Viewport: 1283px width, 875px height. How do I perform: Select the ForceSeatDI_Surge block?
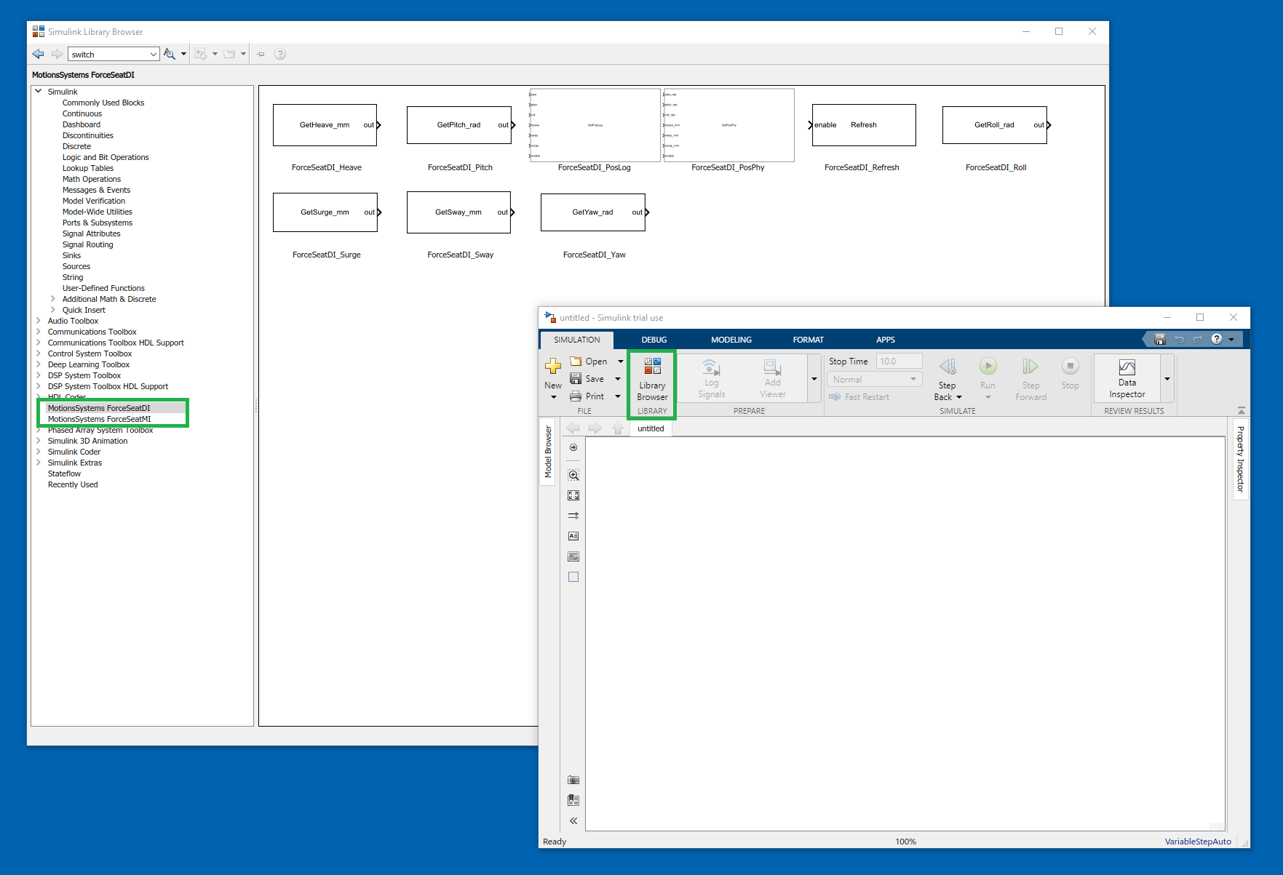click(x=325, y=212)
